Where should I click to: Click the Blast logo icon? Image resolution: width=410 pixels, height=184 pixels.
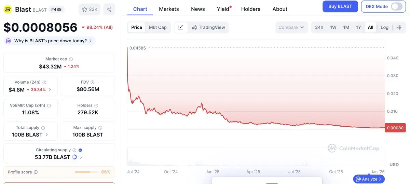8,9
